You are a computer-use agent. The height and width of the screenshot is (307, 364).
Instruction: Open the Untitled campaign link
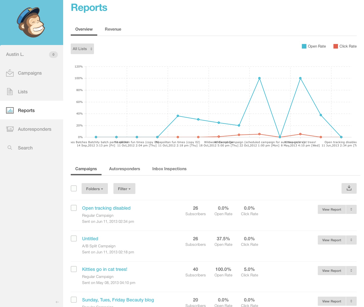90,239
